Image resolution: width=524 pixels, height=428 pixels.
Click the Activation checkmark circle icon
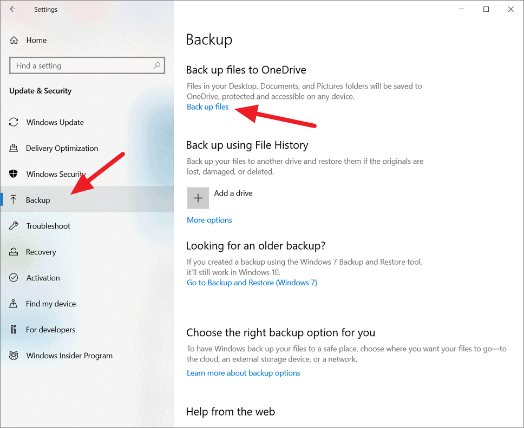tap(14, 278)
